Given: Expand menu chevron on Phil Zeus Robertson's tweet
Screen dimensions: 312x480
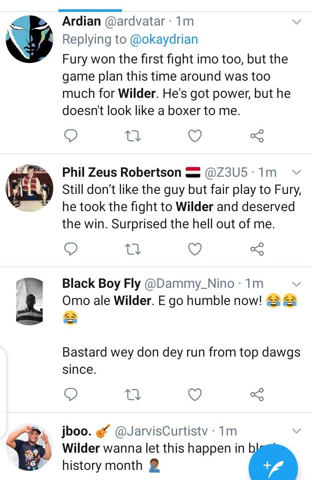Looking at the screenshot, I should coord(297,172).
